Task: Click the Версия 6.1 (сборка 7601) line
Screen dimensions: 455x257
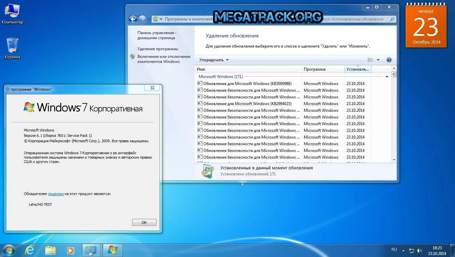Action: [58, 136]
